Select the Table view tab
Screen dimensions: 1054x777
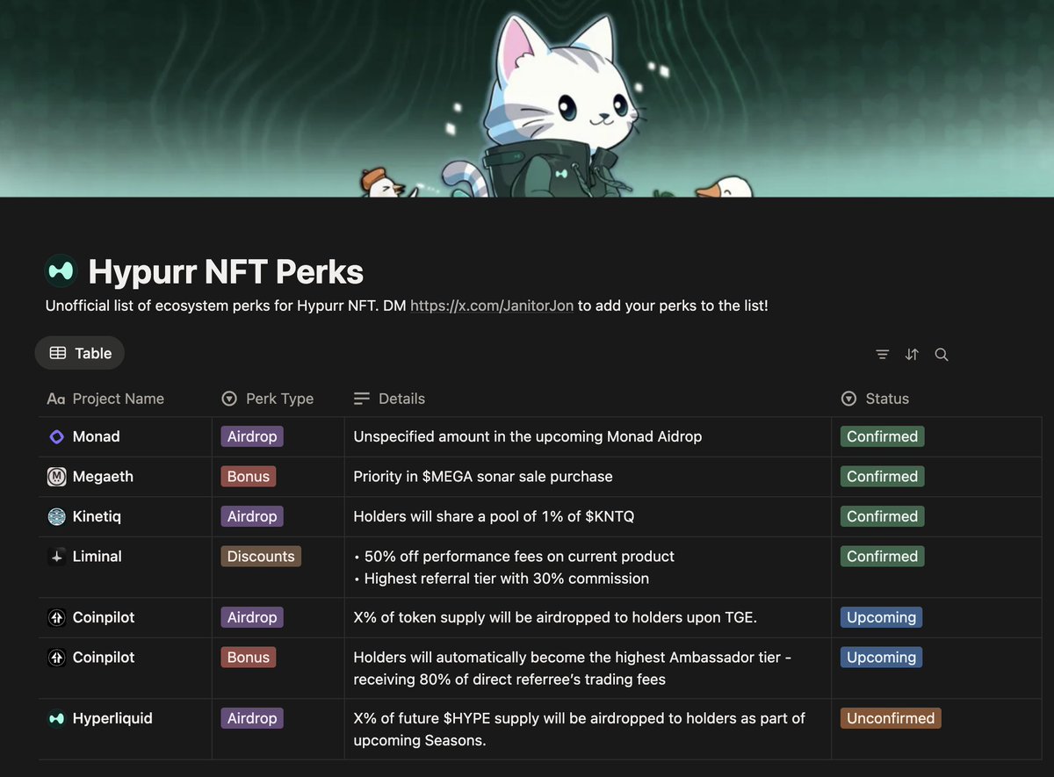pos(80,353)
